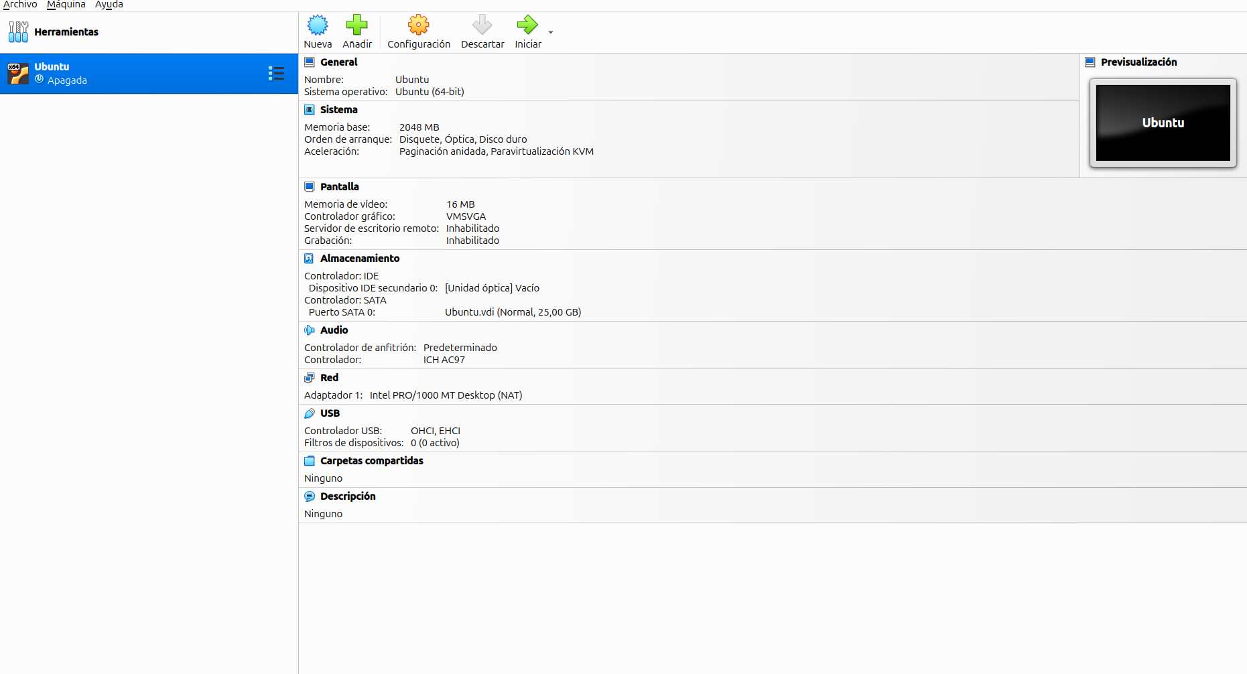1247x674 pixels.
Task: Select the Herramientas entry
Action: (x=149, y=32)
